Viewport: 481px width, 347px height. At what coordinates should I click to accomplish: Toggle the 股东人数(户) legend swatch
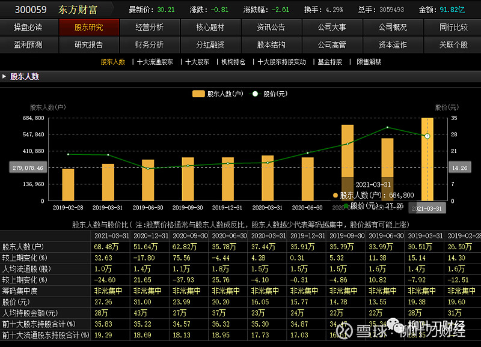tap(198, 94)
